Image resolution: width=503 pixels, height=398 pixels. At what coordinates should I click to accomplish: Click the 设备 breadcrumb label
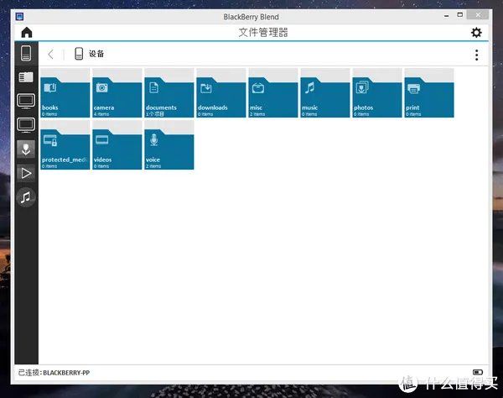pos(96,55)
